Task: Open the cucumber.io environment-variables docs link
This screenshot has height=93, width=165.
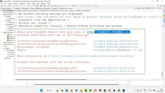Action: [x=92, y=56]
